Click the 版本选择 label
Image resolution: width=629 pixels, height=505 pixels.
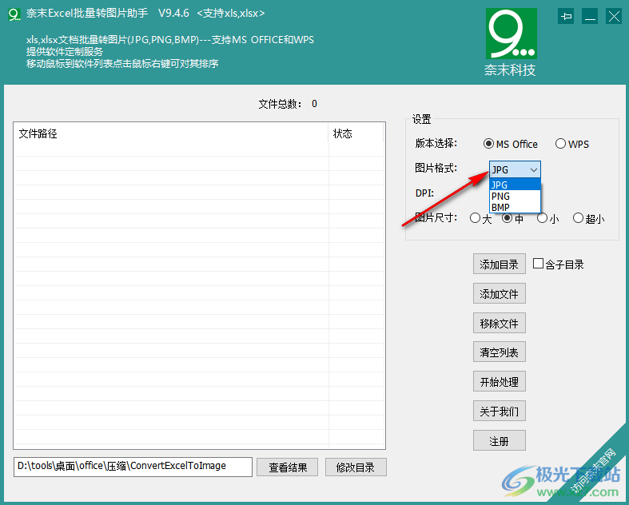pos(436,143)
